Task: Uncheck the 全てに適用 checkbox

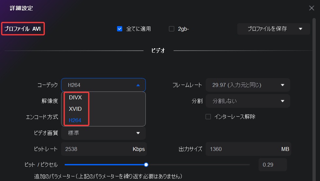Action: 120,29
